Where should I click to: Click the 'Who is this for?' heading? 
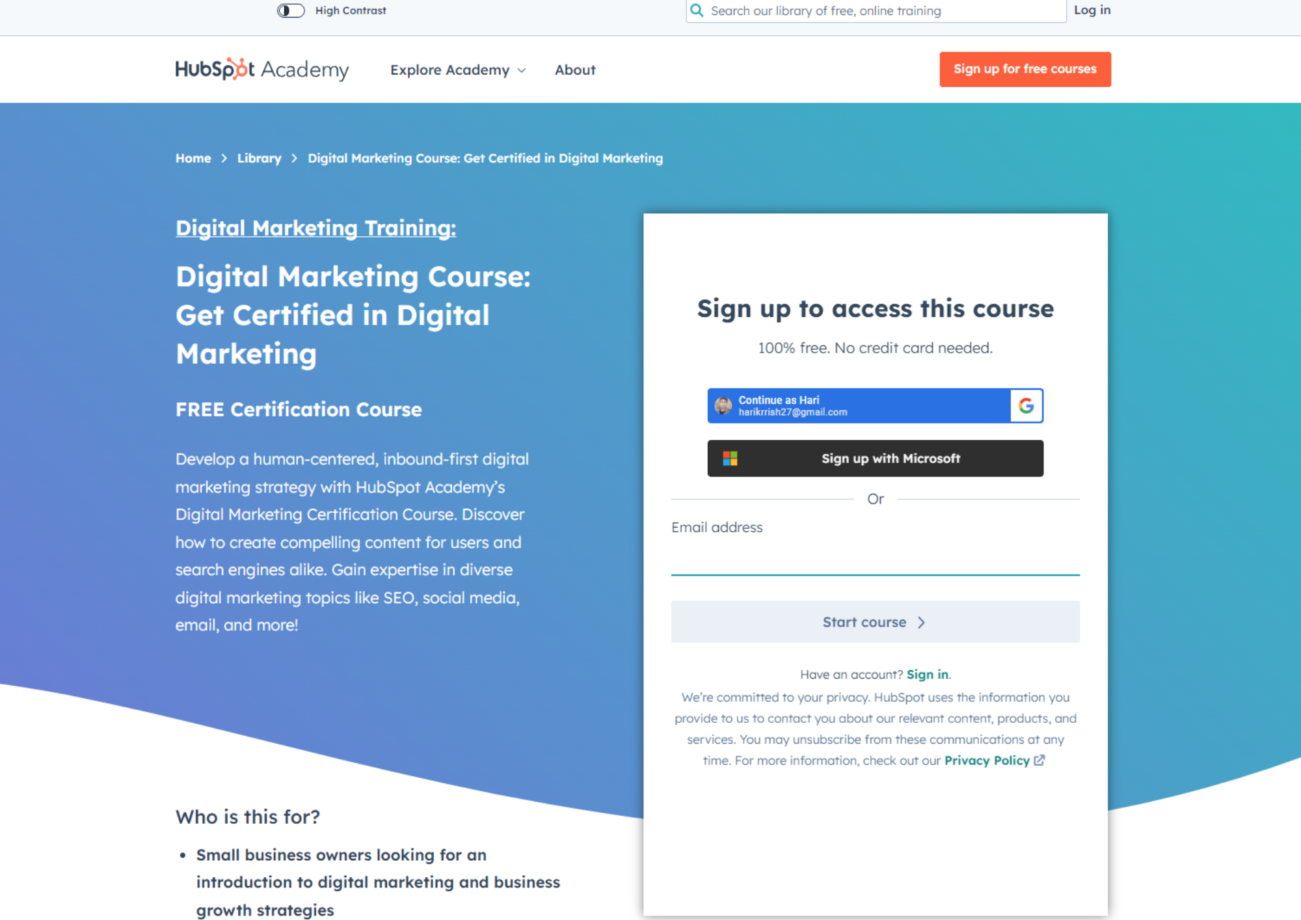tap(248, 817)
